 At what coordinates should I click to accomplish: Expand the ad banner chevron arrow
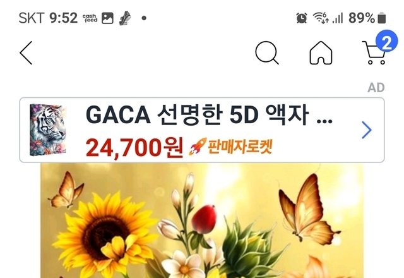tap(367, 130)
